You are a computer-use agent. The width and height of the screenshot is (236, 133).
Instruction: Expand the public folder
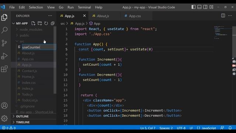(24, 35)
